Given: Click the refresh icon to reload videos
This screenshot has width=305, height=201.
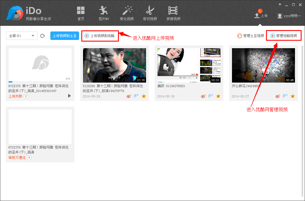Looking at the screenshot, I should click(x=42, y=36).
